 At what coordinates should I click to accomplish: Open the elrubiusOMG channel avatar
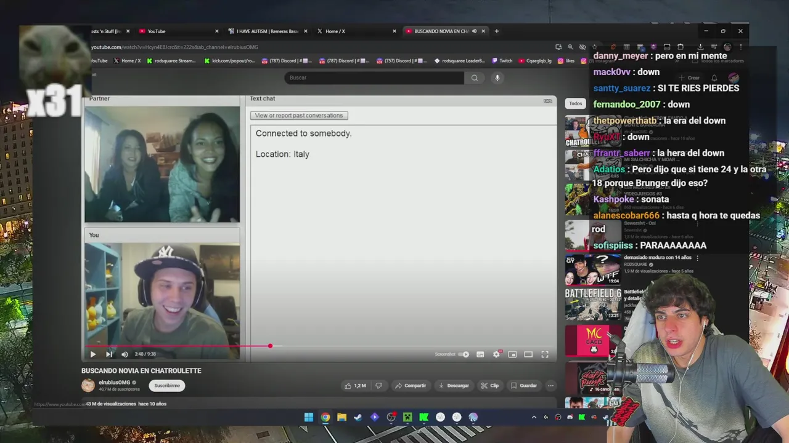[88, 386]
